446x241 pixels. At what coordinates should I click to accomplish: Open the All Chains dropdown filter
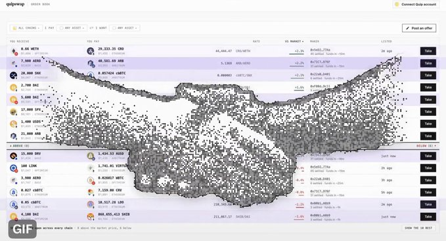[x=26, y=28]
